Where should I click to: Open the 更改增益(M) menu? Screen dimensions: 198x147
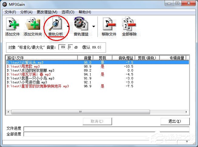pos(47,12)
